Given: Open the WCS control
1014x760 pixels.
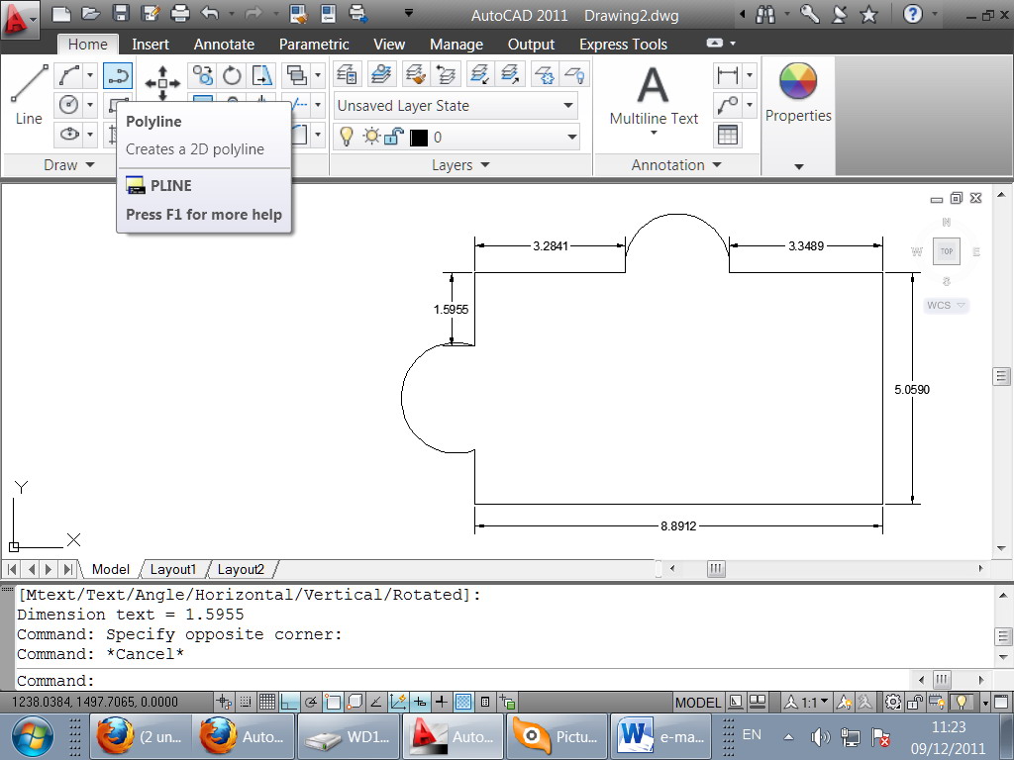Looking at the screenshot, I should coord(944,305).
